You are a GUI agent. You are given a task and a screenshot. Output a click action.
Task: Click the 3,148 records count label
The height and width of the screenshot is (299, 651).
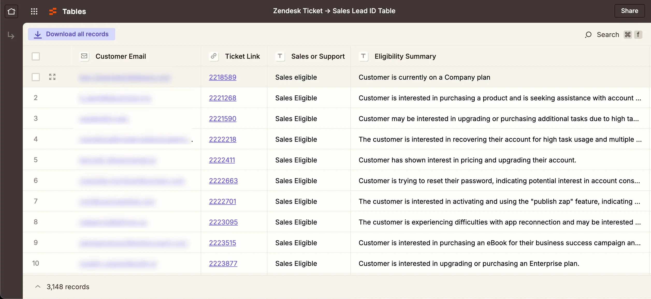pyautogui.click(x=68, y=287)
